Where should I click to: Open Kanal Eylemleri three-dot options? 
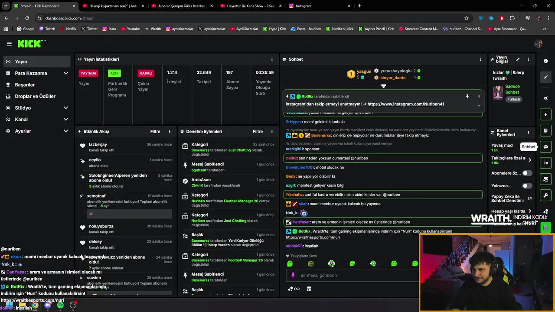(x=528, y=133)
